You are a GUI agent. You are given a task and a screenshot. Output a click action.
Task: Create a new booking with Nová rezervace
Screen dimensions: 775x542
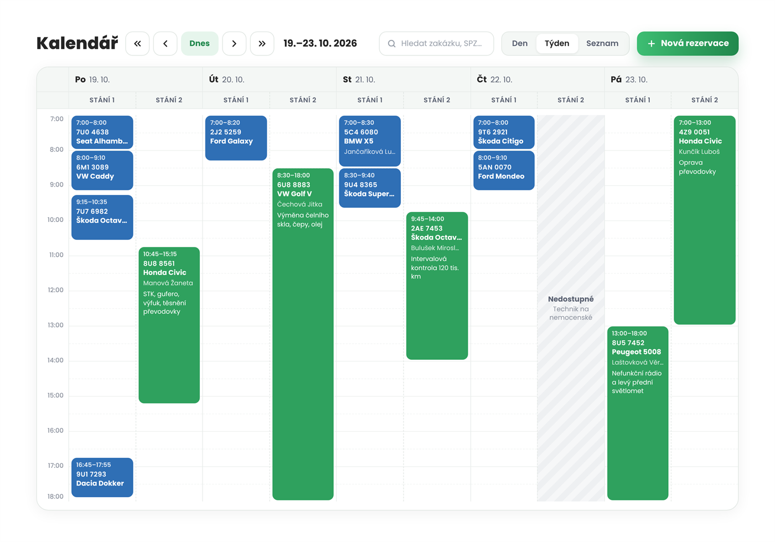coord(688,44)
